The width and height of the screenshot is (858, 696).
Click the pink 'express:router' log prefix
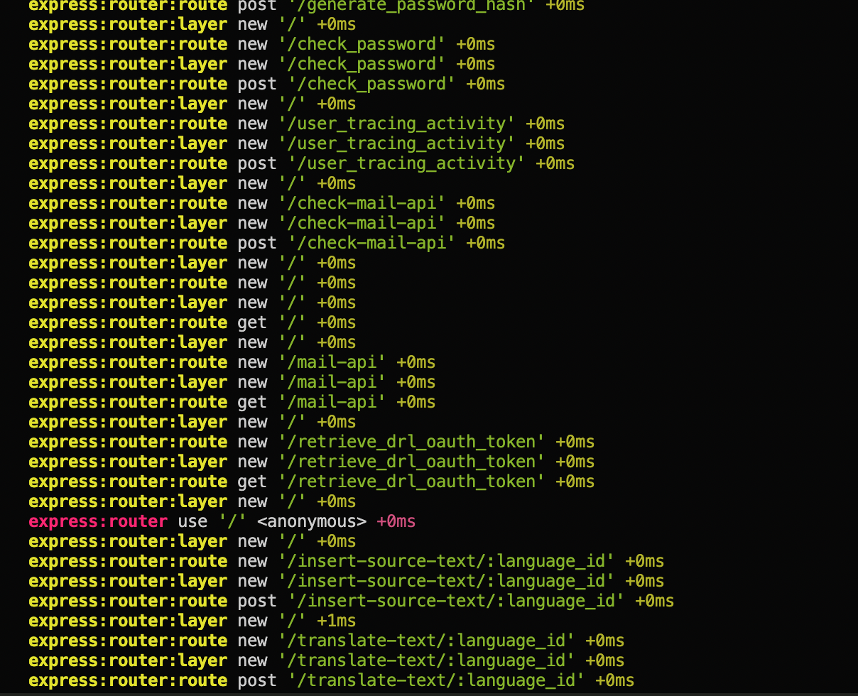(98, 521)
